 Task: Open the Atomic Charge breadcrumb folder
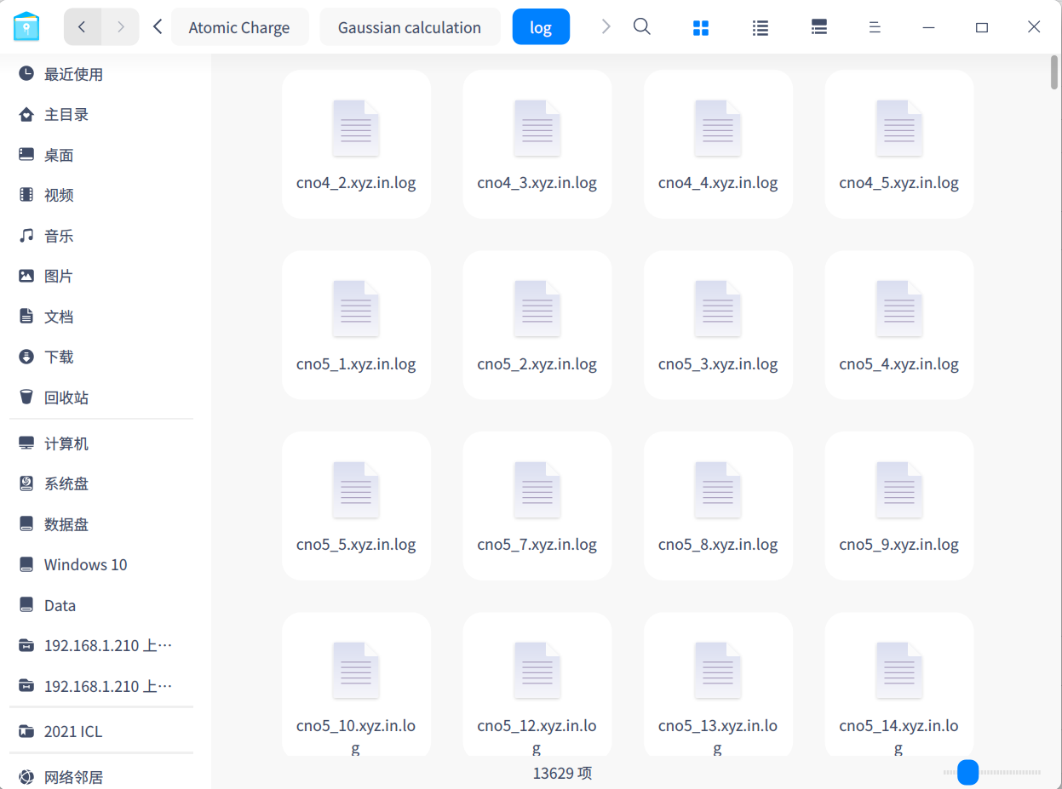coord(239,27)
